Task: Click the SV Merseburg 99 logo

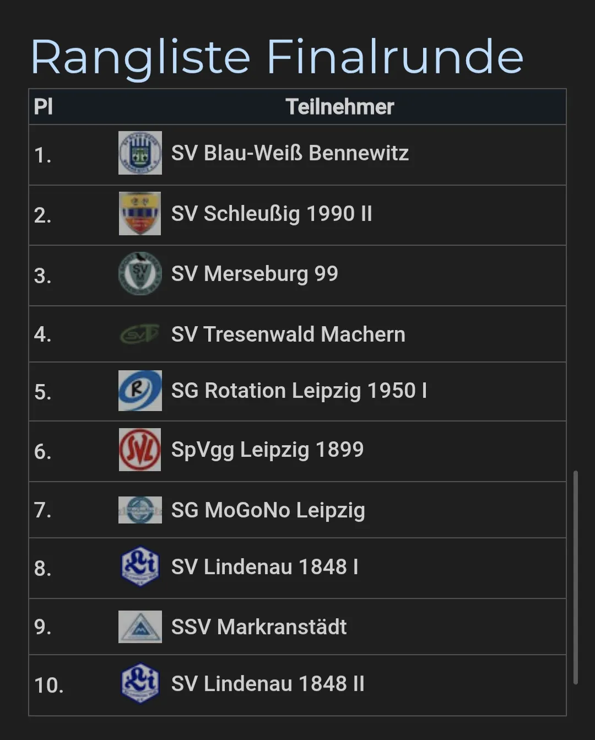Action: click(140, 273)
